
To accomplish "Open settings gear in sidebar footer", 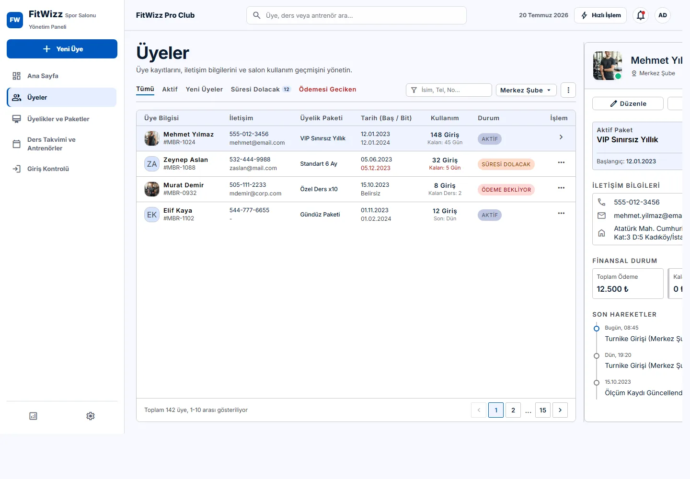I will pos(91,416).
